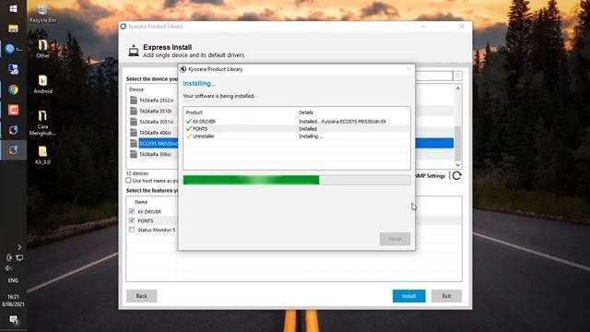
Task: Switch the ENG input language indicator
Action: tap(13, 280)
